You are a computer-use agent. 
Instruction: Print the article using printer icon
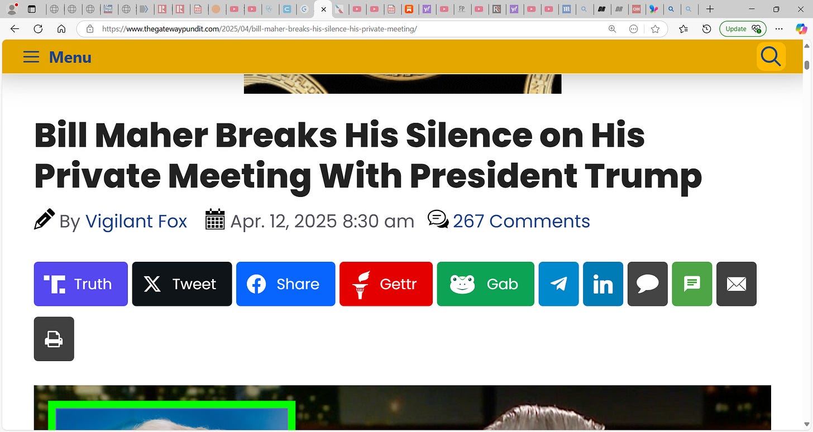[x=54, y=339]
